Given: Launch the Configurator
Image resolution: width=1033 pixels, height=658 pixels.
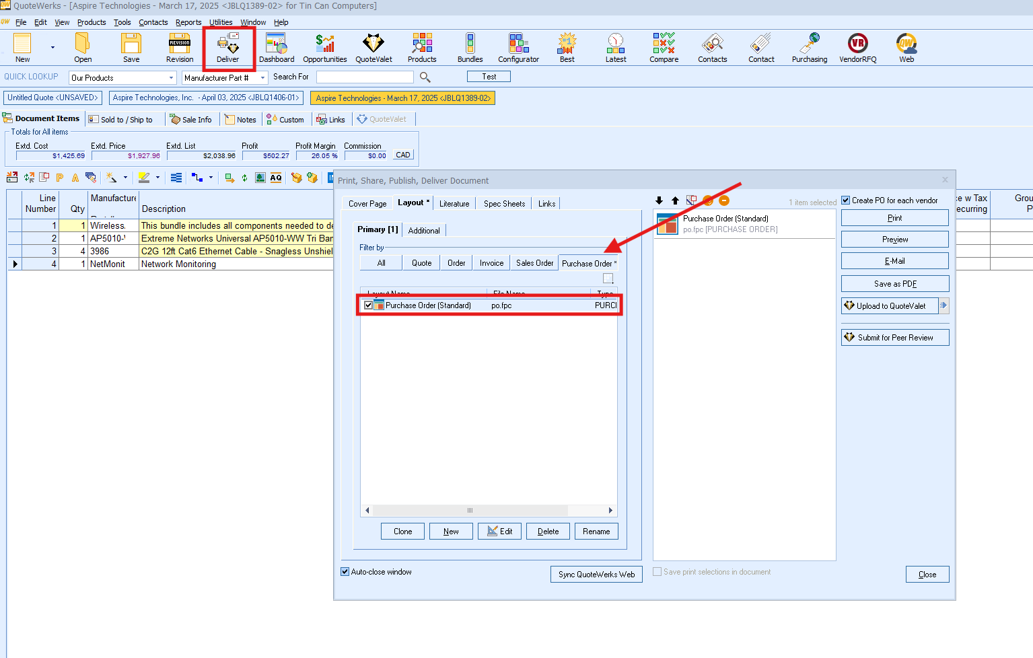Looking at the screenshot, I should coord(519,48).
